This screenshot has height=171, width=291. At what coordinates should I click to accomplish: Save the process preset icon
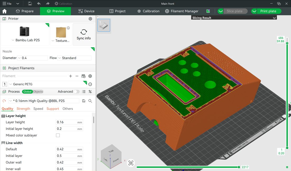(84, 101)
